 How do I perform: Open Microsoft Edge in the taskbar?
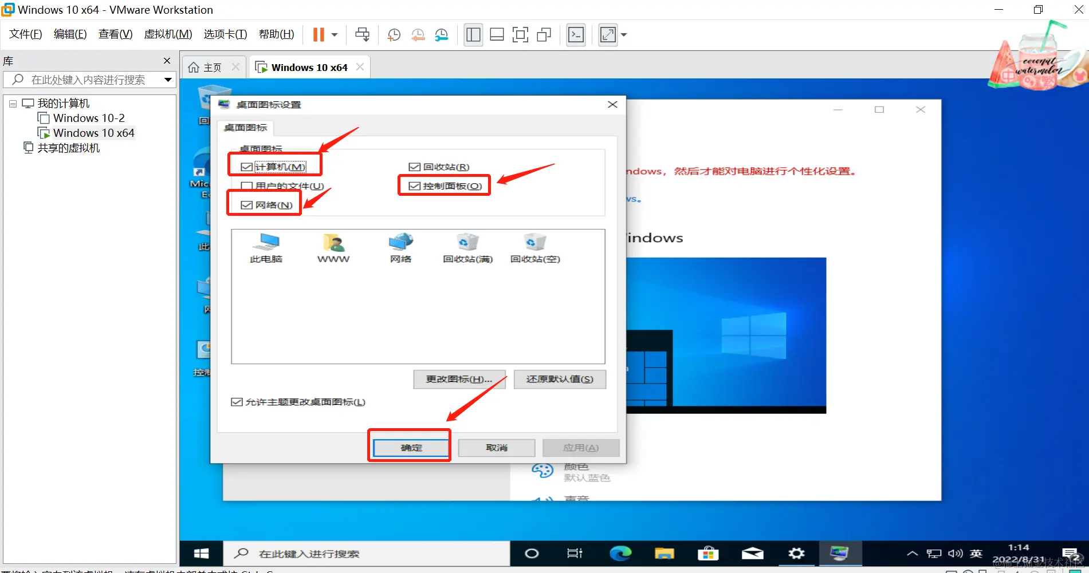(620, 553)
